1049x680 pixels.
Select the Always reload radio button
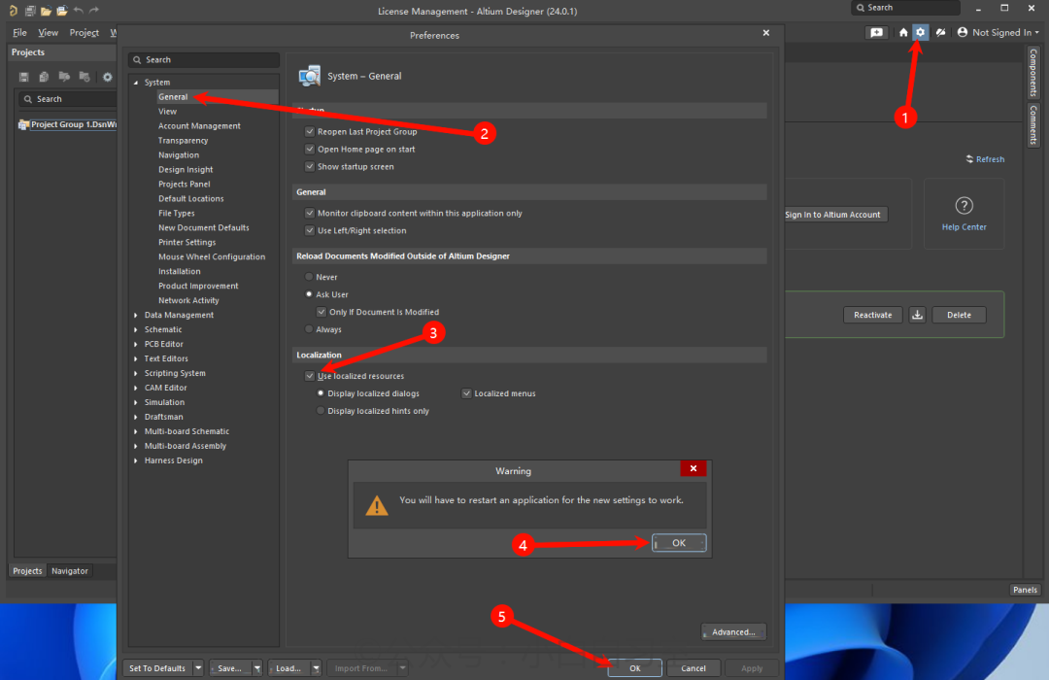(x=309, y=328)
